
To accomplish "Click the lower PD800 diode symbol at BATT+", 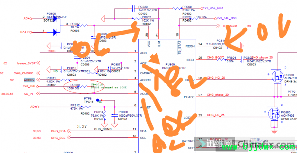I will 55,32.
